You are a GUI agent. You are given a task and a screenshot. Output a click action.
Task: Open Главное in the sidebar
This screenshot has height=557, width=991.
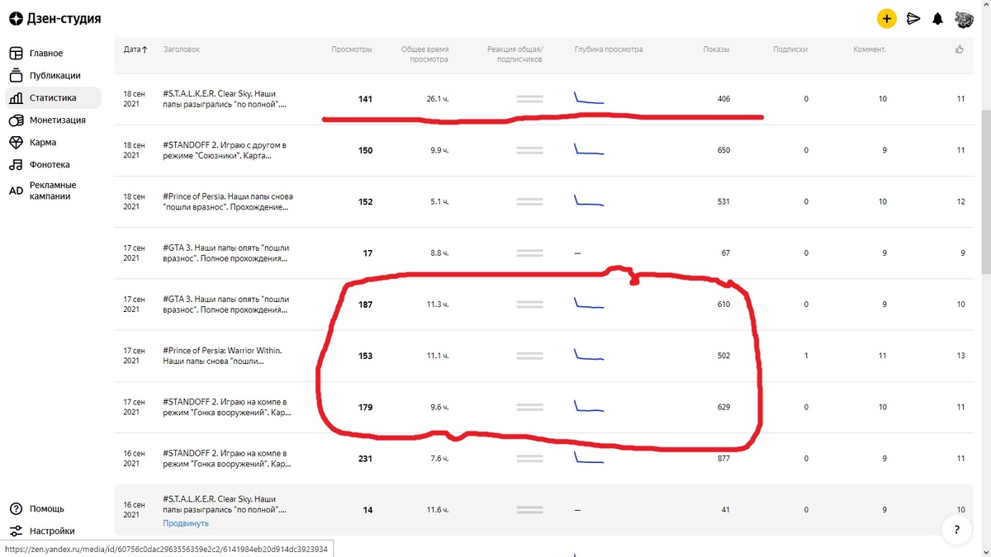(x=46, y=54)
